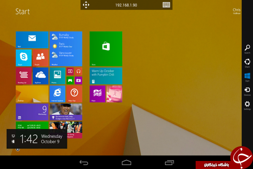Click the pan/move arrows control icon
The width and height of the screenshot is (253, 169).
[86, 5]
